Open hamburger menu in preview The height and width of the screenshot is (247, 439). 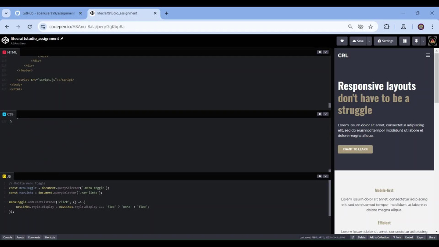(428, 55)
